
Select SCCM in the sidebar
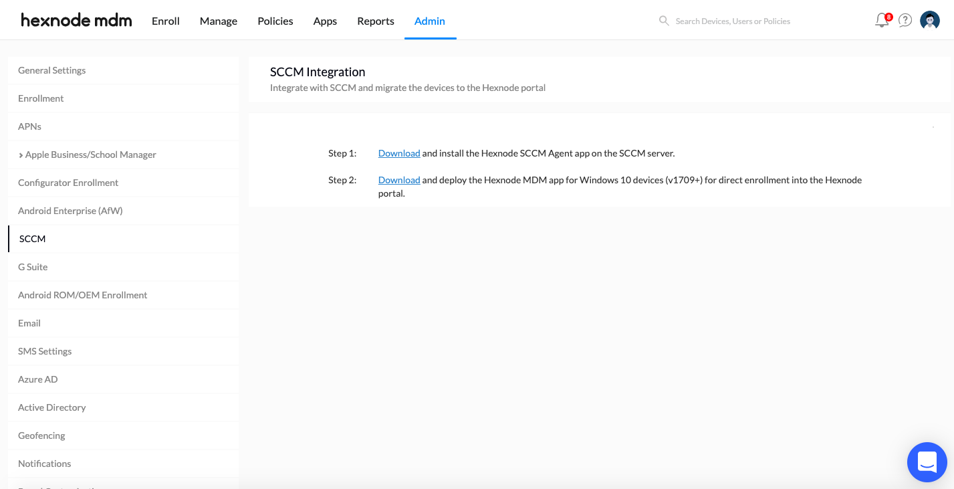(x=123, y=239)
